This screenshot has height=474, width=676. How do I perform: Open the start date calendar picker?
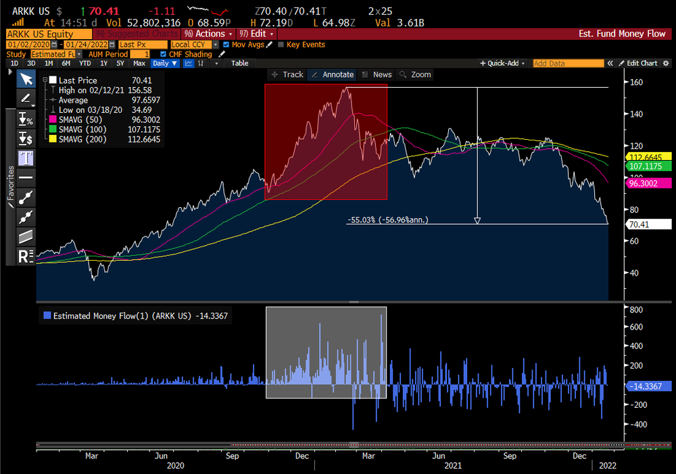pyautogui.click(x=54, y=45)
